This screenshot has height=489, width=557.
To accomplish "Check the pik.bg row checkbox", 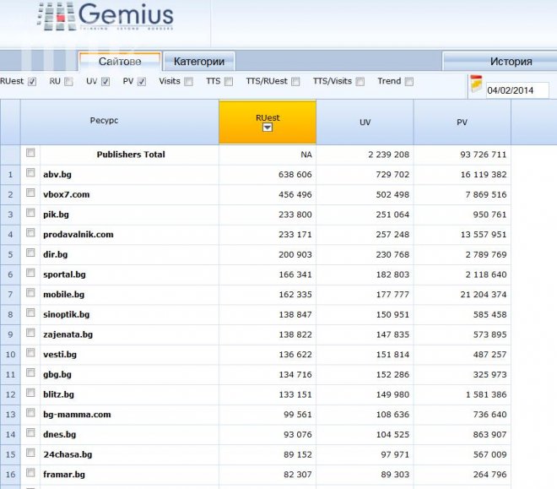I will point(30,213).
